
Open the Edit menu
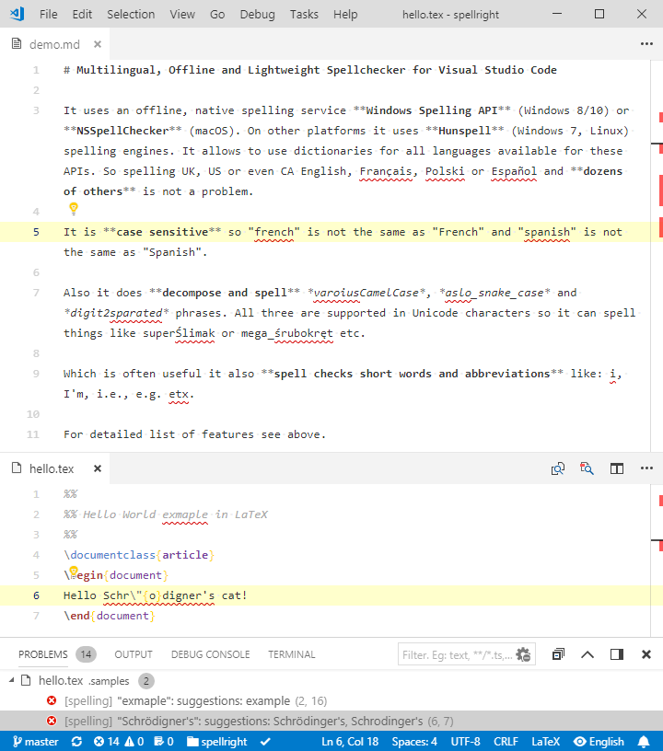click(x=82, y=15)
